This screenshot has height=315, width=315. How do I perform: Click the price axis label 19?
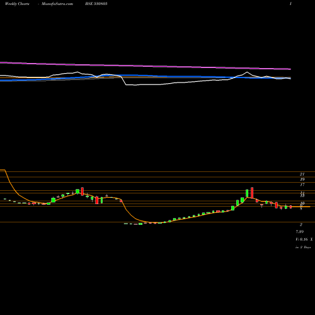point(302,180)
